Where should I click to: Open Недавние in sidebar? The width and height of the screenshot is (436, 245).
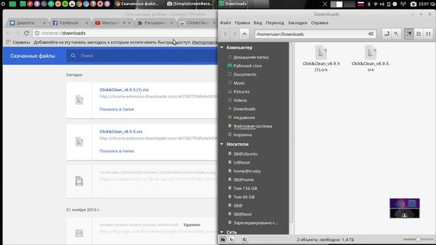click(244, 118)
